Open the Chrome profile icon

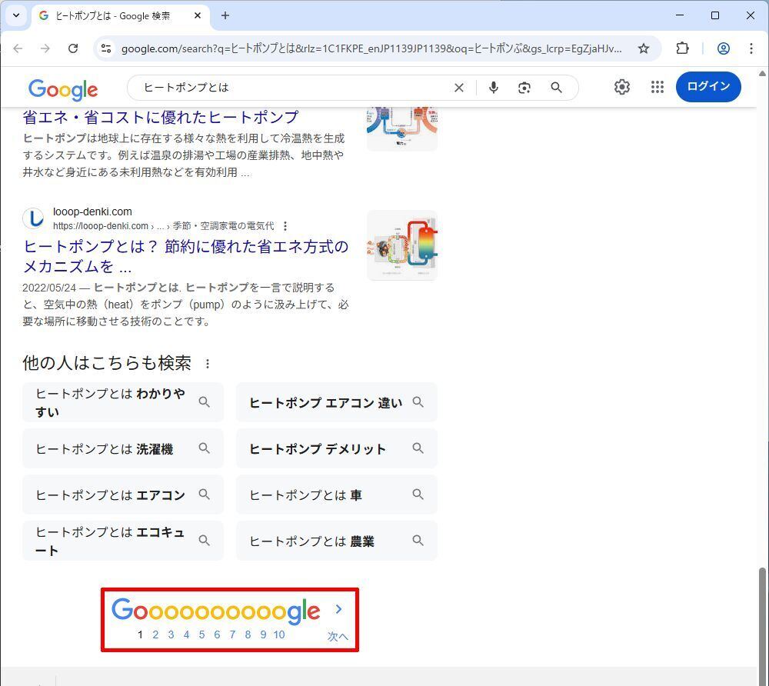[724, 48]
